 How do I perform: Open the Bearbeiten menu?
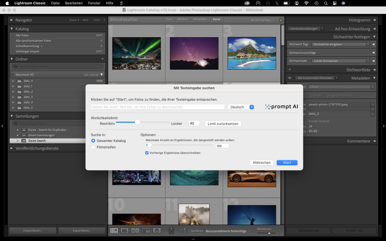pos(74,3)
